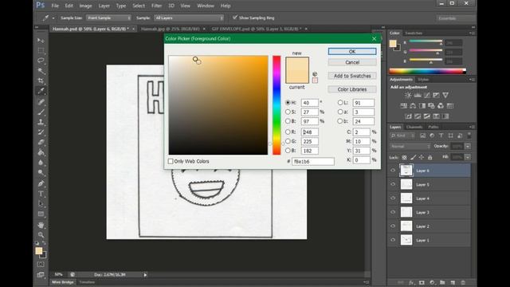Open the Filter menu
Image resolution: width=510 pixels, height=287 pixels.
pyautogui.click(x=156, y=6)
